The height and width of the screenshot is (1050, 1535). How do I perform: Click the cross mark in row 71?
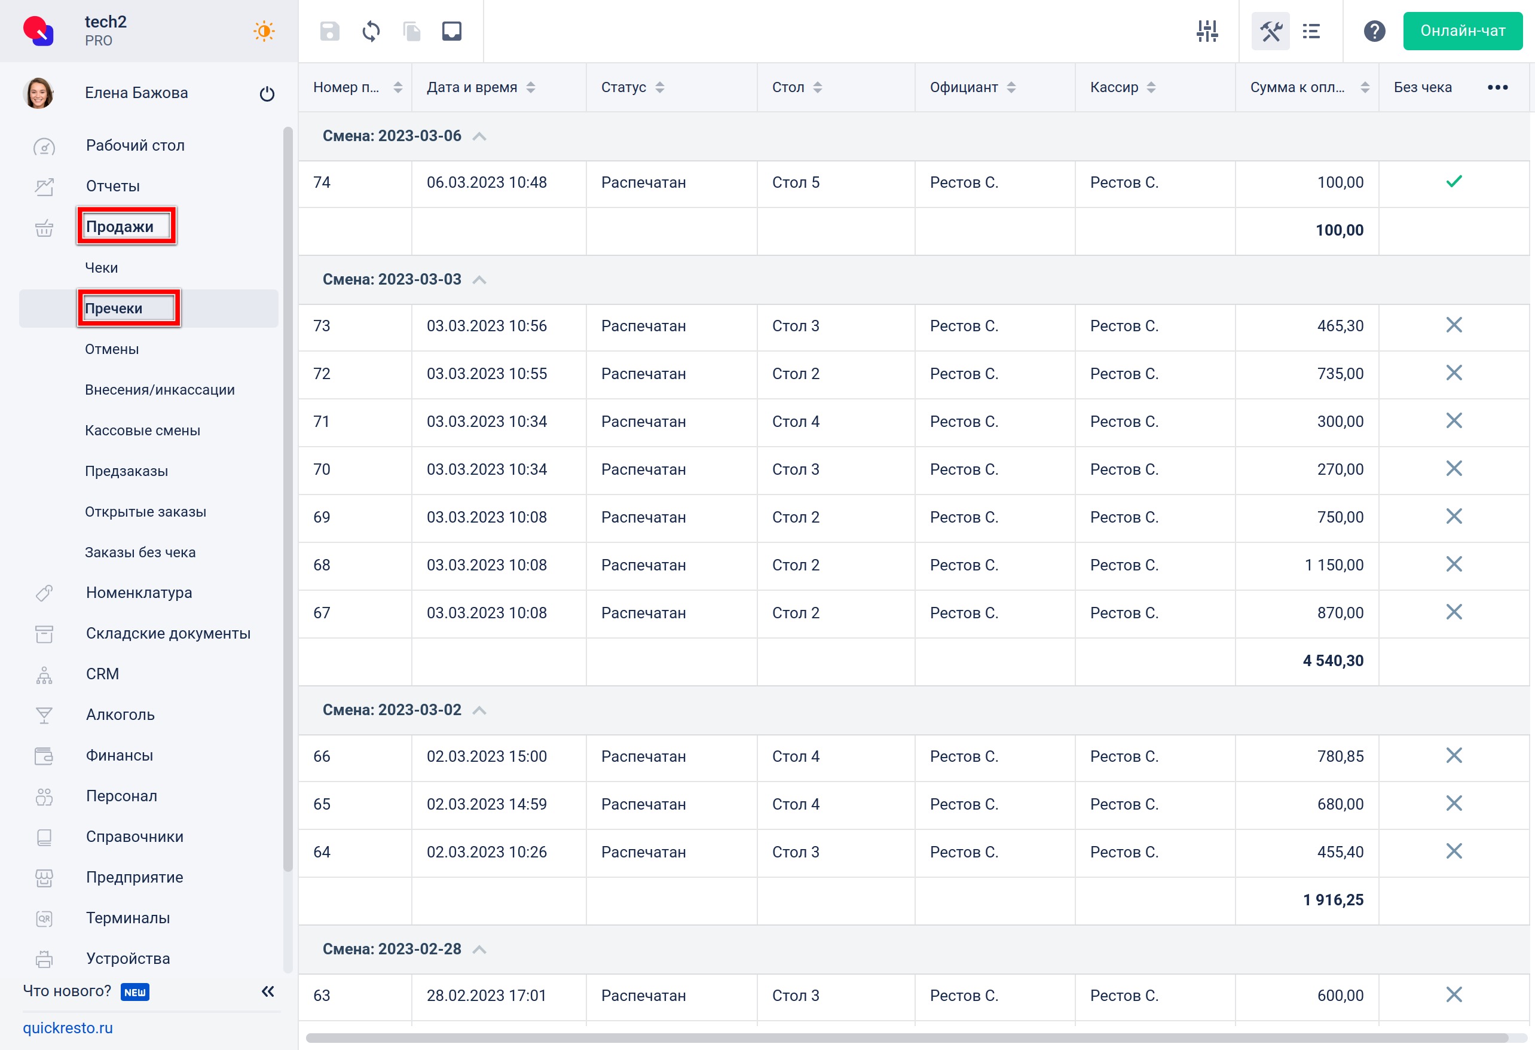click(1454, 420)
